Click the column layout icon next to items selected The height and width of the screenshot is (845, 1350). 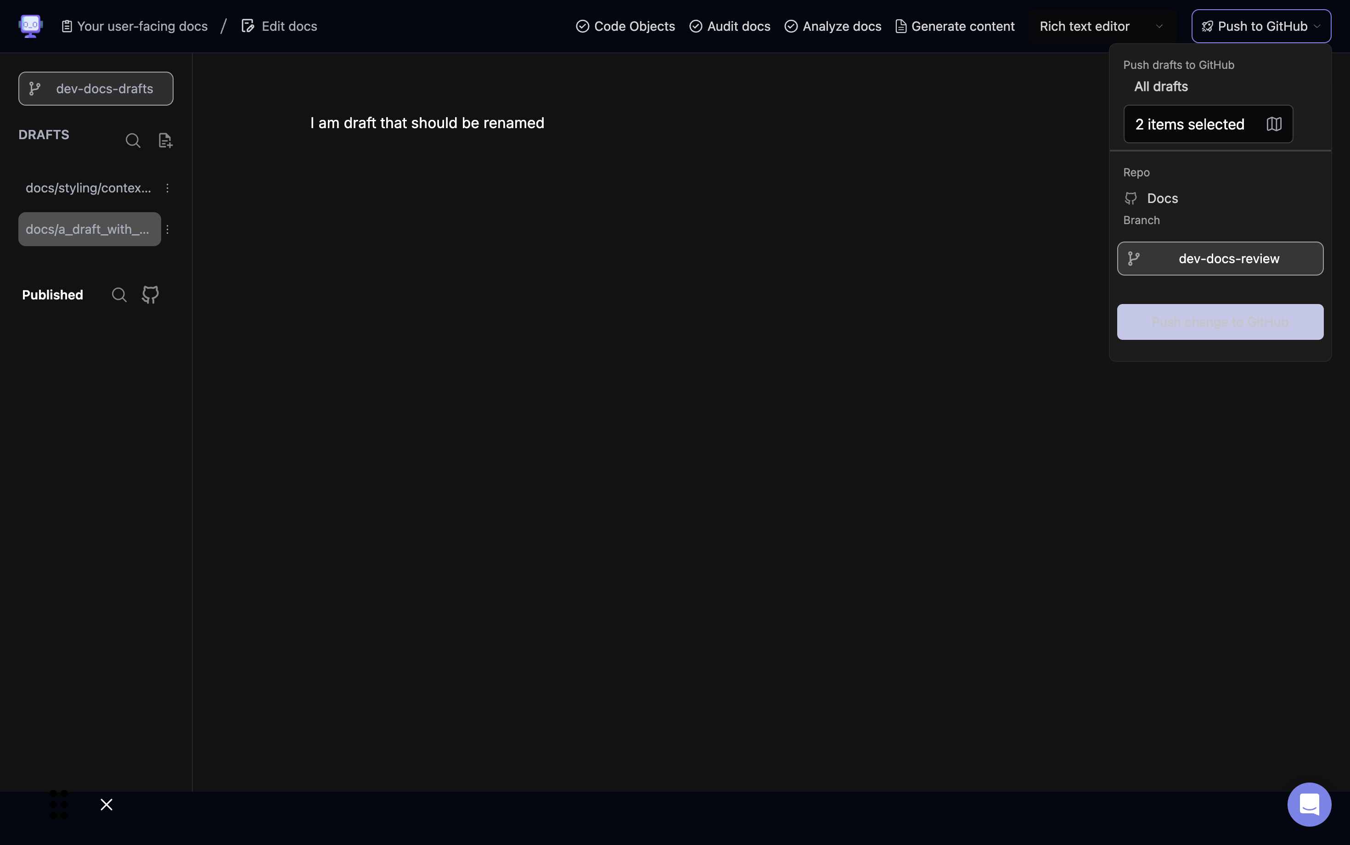(x=1273, y=124)
